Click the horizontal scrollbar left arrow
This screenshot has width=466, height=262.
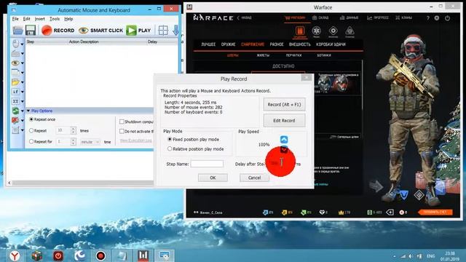pos(9,183)
